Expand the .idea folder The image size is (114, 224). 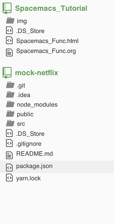(x=24, y=95)
